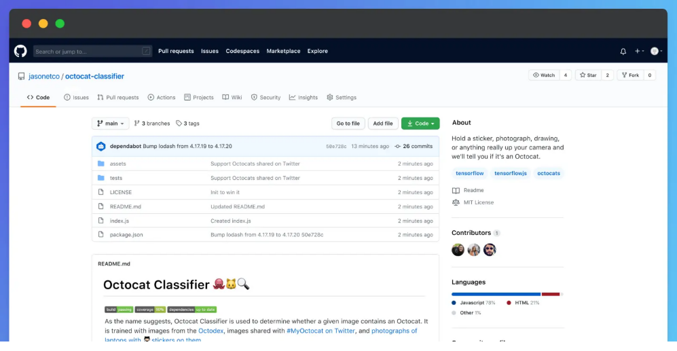Open Pull requests in top navigation
Image resolution: width=677 pixels, height=351 pixels.
176,51
